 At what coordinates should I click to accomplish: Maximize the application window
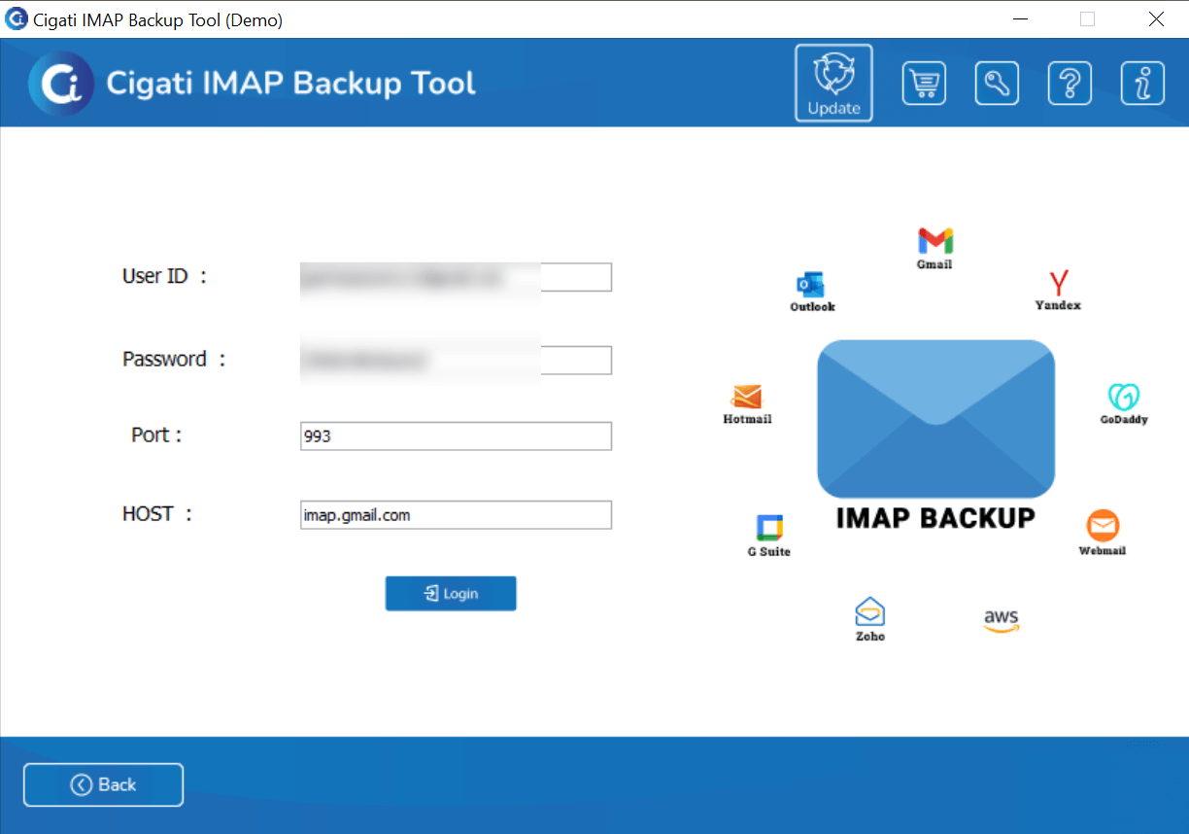(1088, 18)
